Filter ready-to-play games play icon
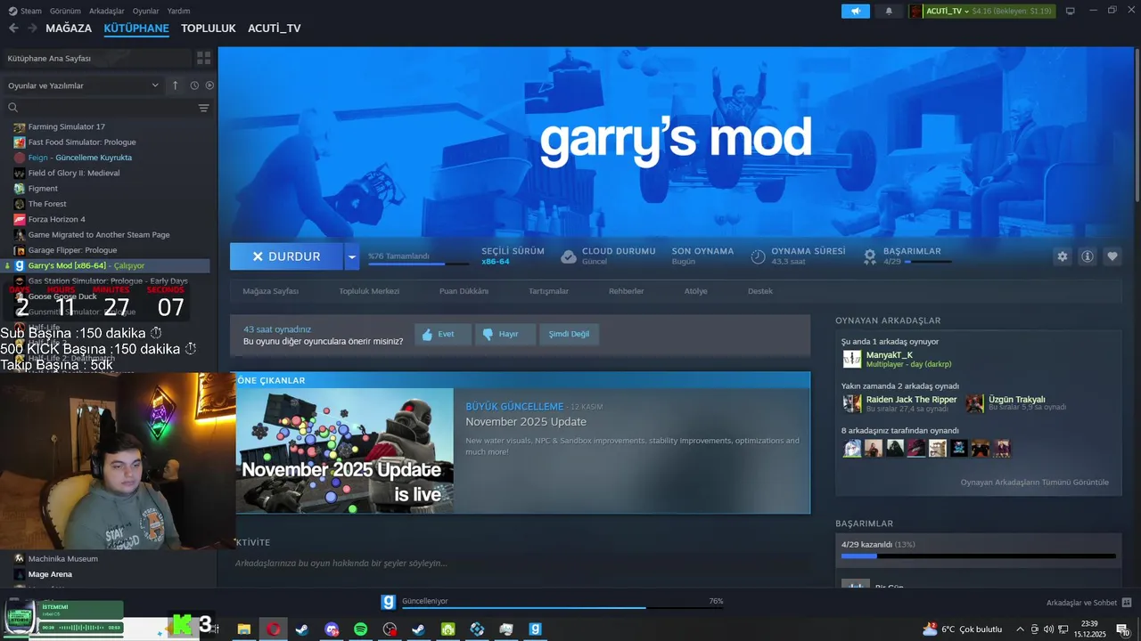Image resolution: width=1141 pixels, height=641 pixels. coord(210,85)
